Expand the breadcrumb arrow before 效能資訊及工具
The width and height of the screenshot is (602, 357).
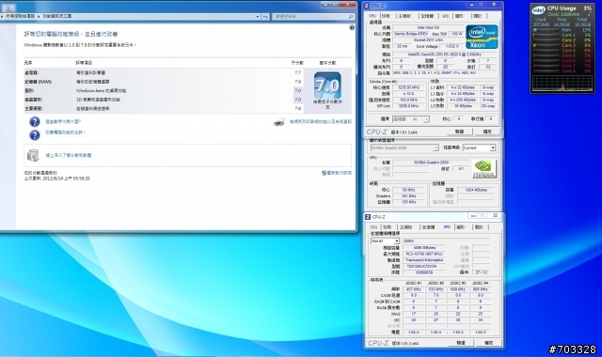39,16
